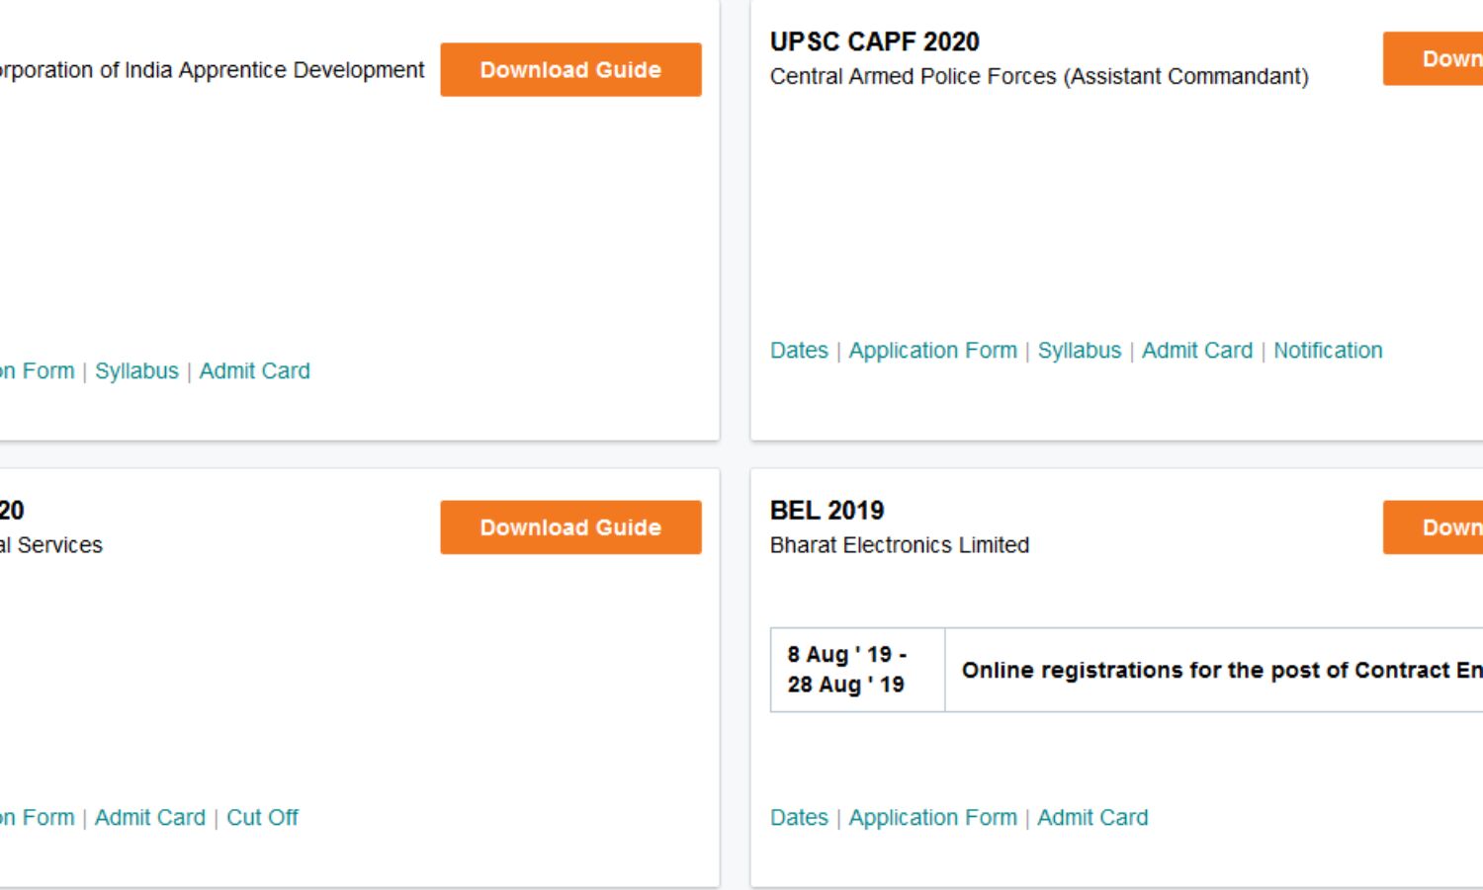1483x890 pixels.
Task: Select the UPSC CAPF 2020 heading
Action: click(874, 41)
